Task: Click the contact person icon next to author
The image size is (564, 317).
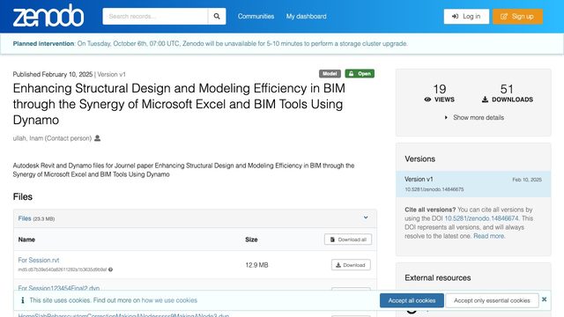Action: coord(97,138)
